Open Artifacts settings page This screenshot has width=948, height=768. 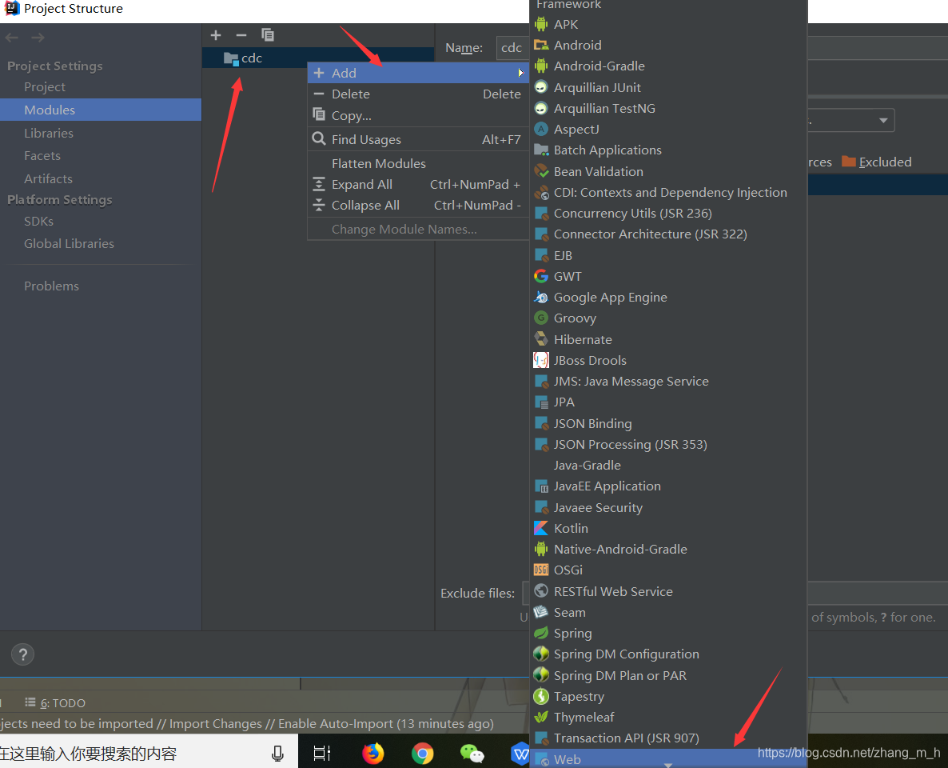coord(101,178)
